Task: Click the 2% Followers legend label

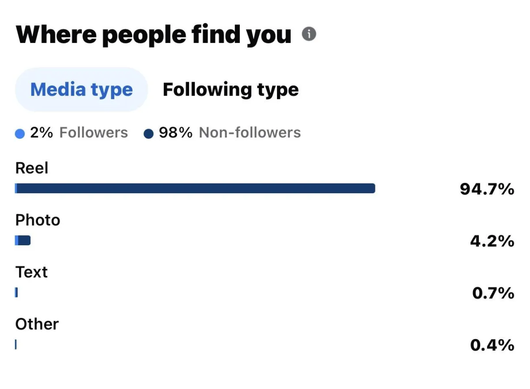Action: click(79, 133)
